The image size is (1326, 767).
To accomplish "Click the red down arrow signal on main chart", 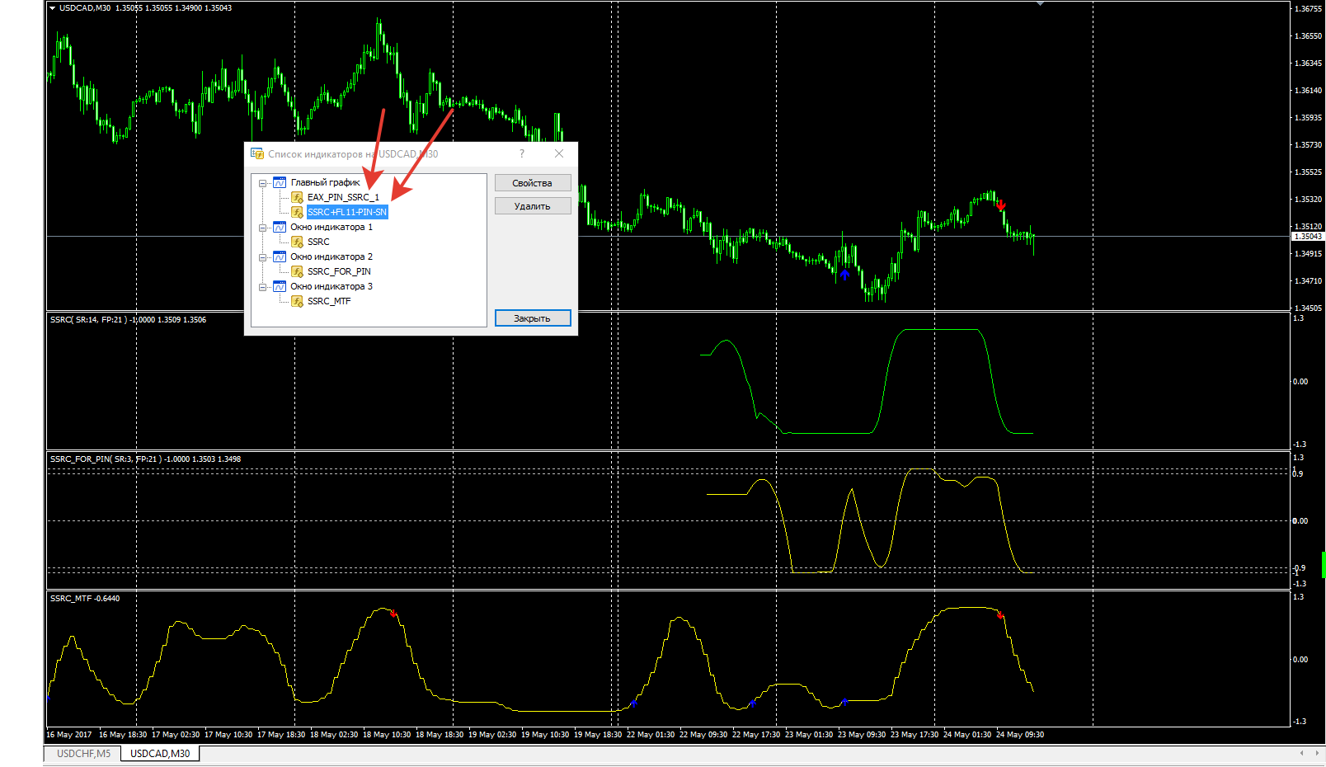I will click(x=1001, y=205).
